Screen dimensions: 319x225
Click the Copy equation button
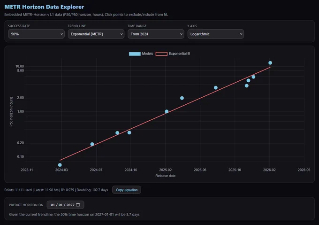coord(127,190)
